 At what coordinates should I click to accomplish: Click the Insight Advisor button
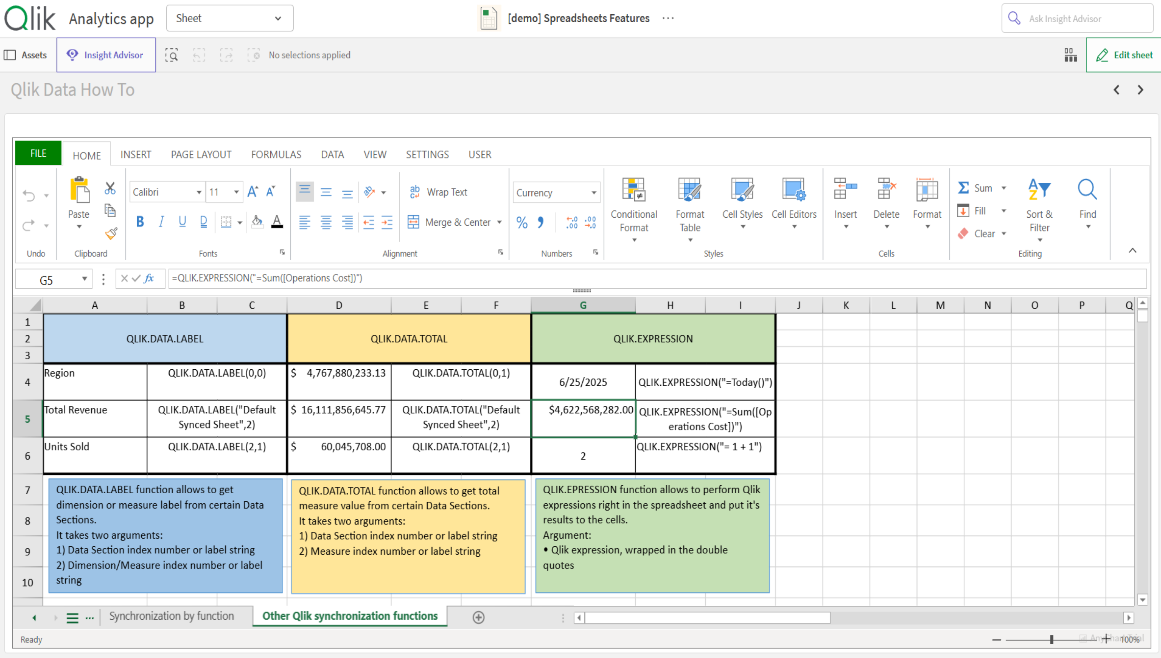click(x=106, y=55)
